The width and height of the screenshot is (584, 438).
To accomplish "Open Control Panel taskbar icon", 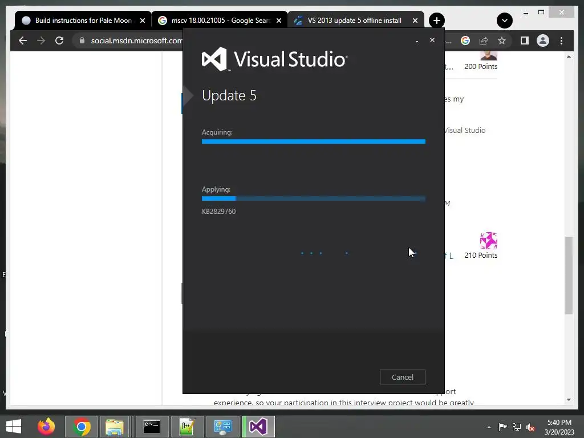I will tap(223, 427).
